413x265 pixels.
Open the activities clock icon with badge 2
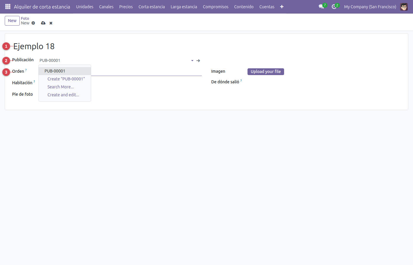334,6
